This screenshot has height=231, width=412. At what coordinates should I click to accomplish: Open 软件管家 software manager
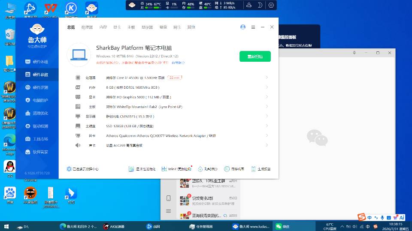37,152
